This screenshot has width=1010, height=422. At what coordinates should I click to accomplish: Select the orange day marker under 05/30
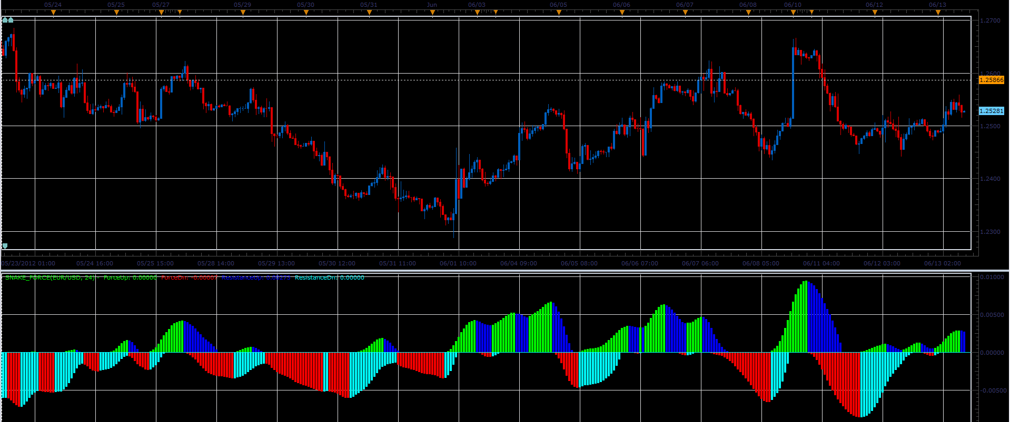click(306, 13)
